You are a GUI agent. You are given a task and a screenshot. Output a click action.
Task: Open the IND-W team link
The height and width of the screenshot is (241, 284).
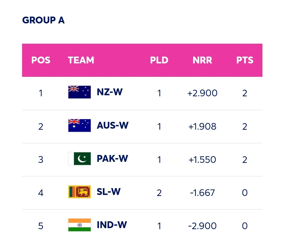point(112,225)
